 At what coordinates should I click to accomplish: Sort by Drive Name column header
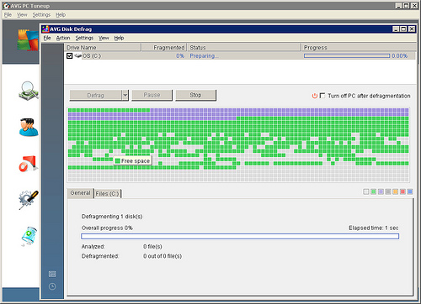103,47
